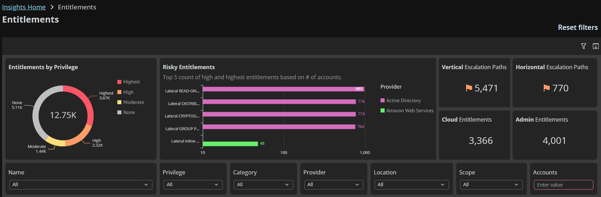This screenshot has height=197, width=601.
Task: Open the filter funnel icon
Action: pos(584,46)
